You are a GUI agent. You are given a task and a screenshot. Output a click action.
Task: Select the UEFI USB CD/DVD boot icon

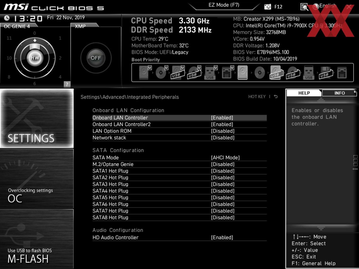point(195,73)
